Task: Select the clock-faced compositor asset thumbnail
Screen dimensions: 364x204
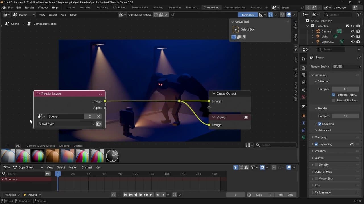Action: pos(112,156)
